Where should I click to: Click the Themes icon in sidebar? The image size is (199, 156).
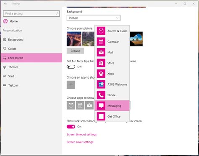(x=5, y=67)
